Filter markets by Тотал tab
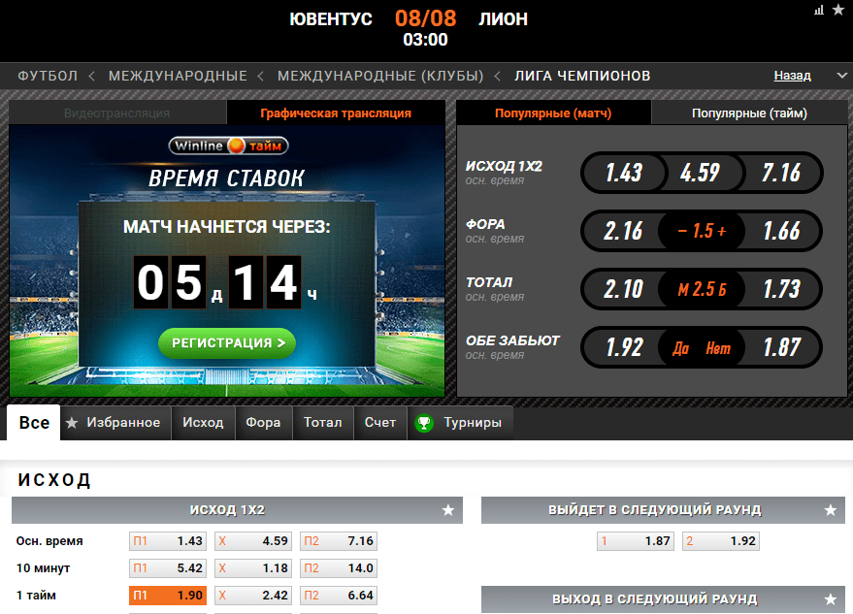 point(322,423)
